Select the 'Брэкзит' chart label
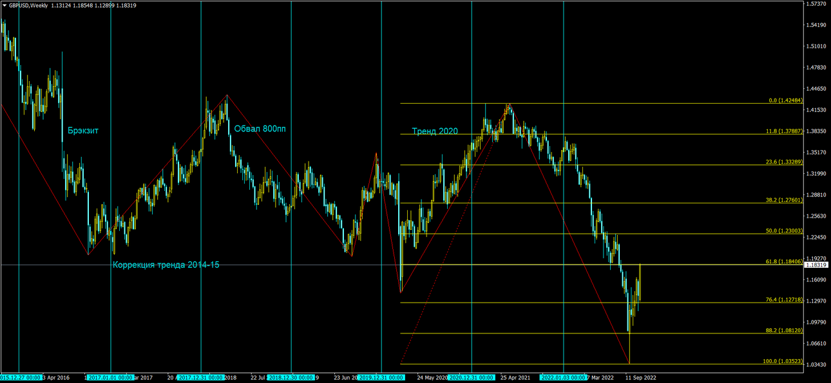This screenshot has width=831, height=383. pyautogui.click(x=83, y=131)
